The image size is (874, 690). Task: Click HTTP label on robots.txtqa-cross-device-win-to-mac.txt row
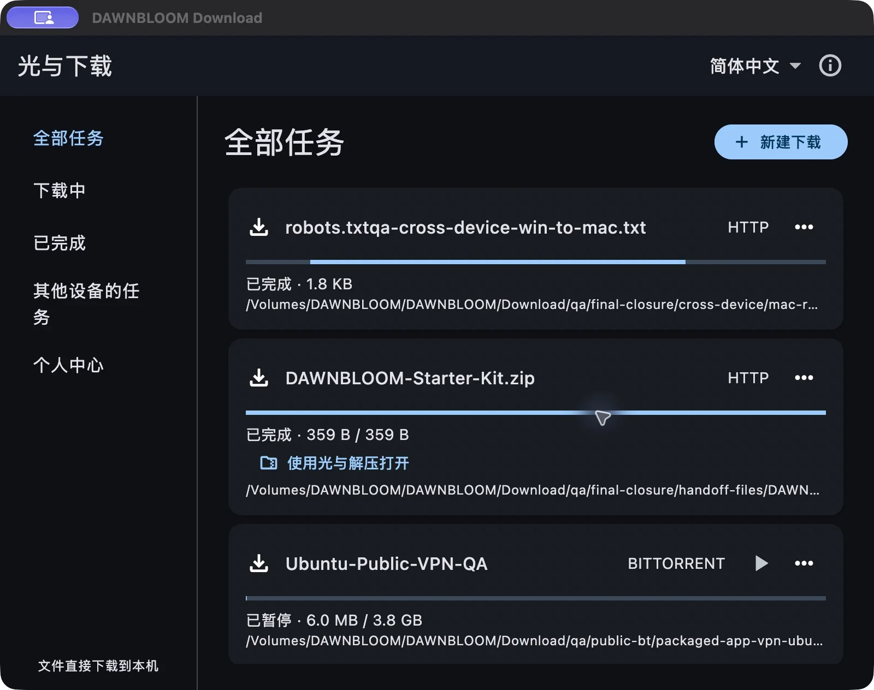748,227
